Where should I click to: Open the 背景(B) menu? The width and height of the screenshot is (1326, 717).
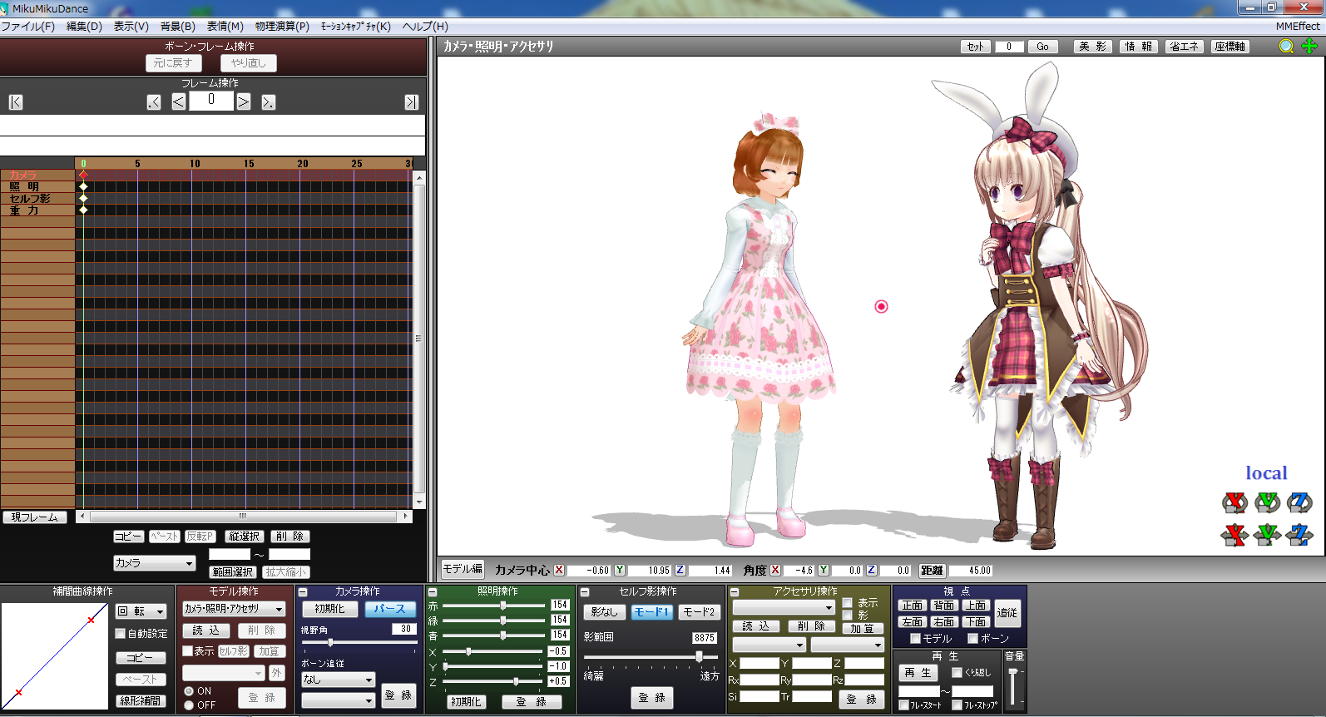[177, 27]
